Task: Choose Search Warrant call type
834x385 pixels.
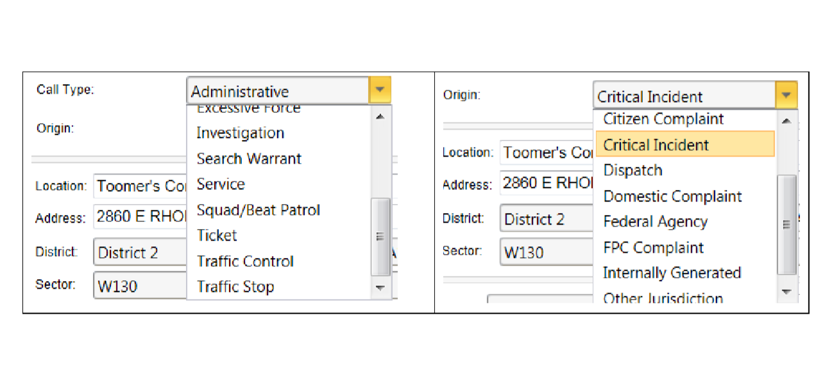Action: tap(249, 158)
